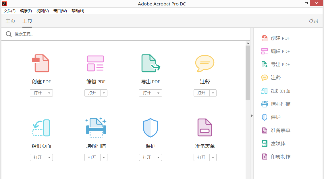Switch to the 工具 tab
The height and width of the screenshot is (179, 324).
click(x=27, y=21)
